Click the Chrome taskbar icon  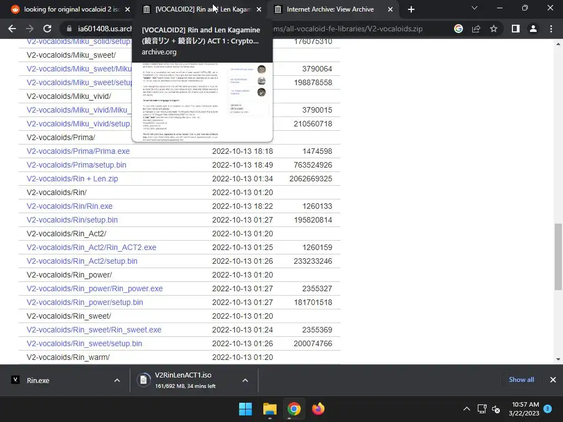coord(294,409)
